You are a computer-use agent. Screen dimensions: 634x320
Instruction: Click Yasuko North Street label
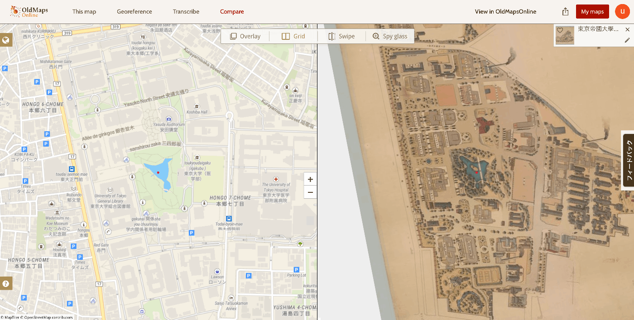click(x=156, y=97)
